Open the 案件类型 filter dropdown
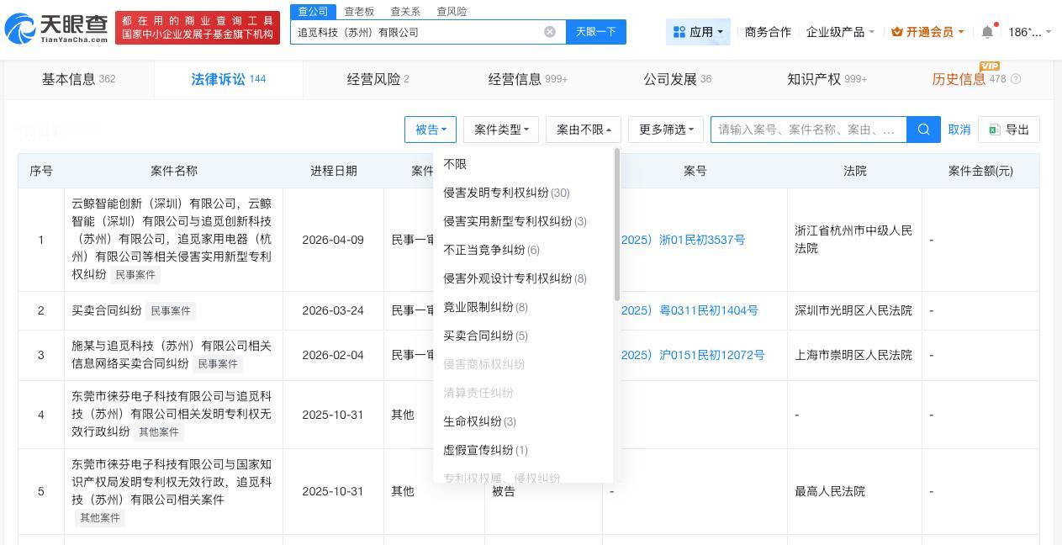This screenshot has height=545, width=1062. [x=501, y=130]
